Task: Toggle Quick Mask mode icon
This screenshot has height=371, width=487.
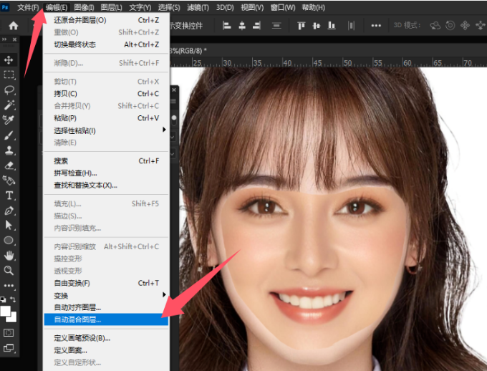Action: pyautogui.click(x=9, y=333)
